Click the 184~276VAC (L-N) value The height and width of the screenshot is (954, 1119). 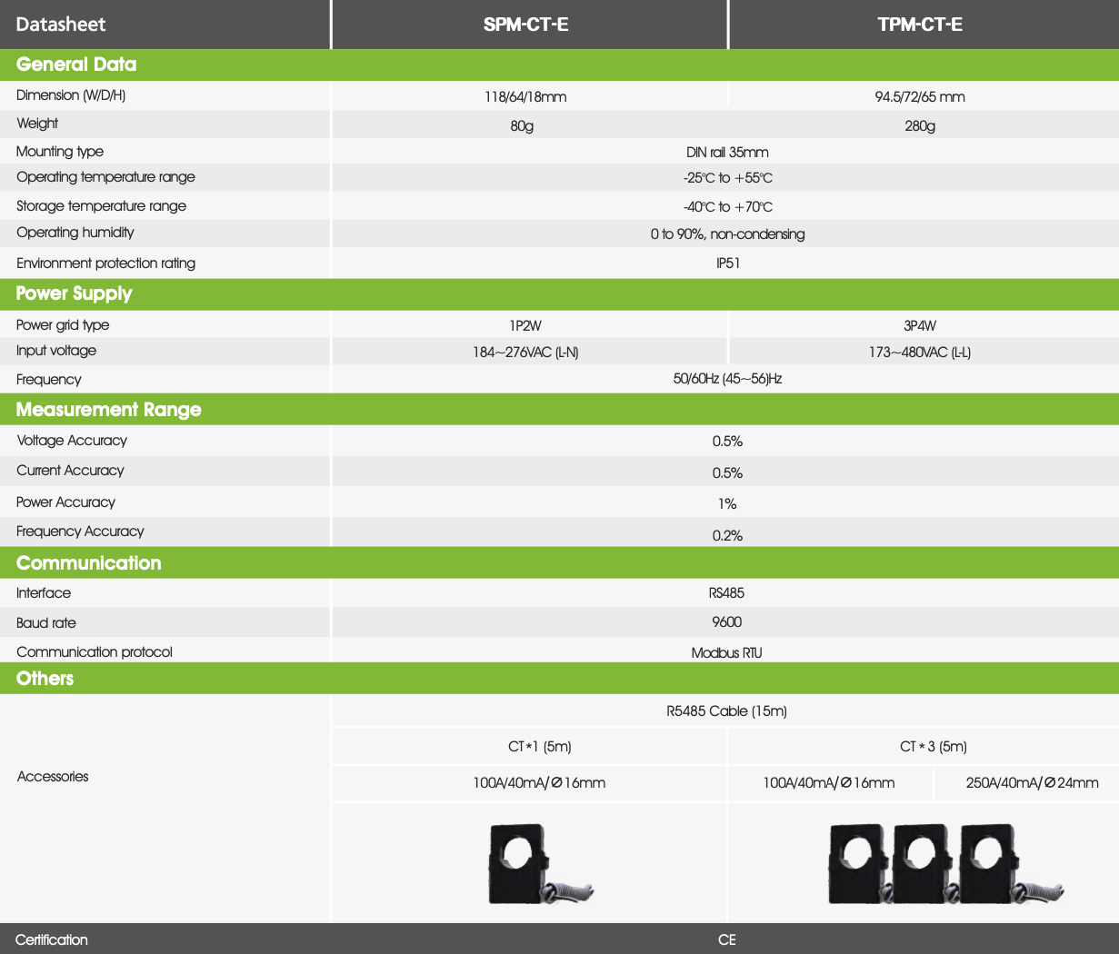click(x=525, y=353)
